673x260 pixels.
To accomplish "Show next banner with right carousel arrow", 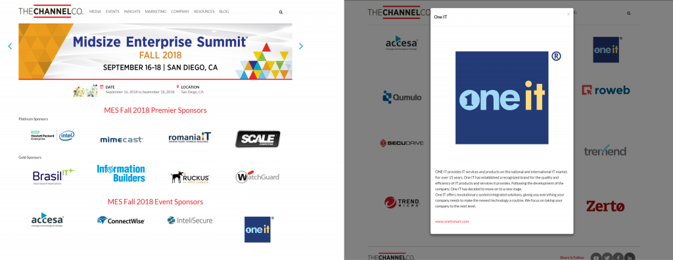I will point(301,46).
